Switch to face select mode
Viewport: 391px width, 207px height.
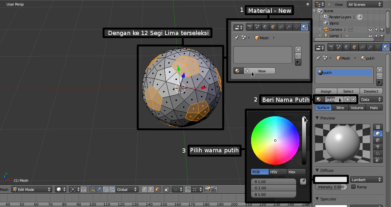(x=157, y=190)
